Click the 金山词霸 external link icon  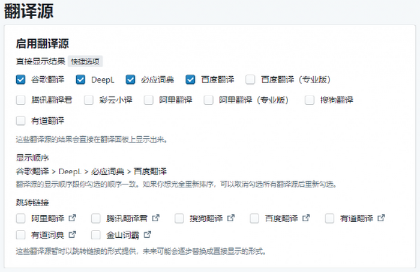click(148, 234)
